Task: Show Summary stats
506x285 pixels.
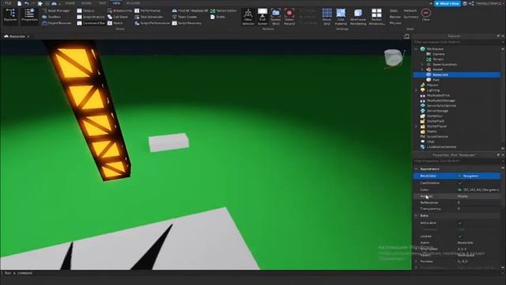Action: tap(411, 17)
